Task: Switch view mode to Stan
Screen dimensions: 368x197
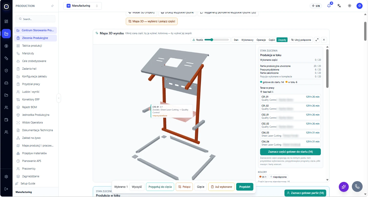Action: pyautogui.click(x=236, y=40)
